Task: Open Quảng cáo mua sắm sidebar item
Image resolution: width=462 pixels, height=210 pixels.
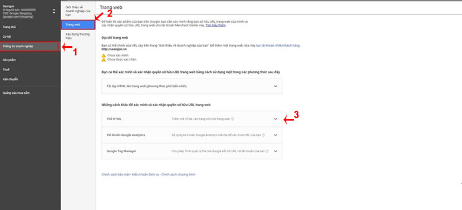Action: pos(16,93)
